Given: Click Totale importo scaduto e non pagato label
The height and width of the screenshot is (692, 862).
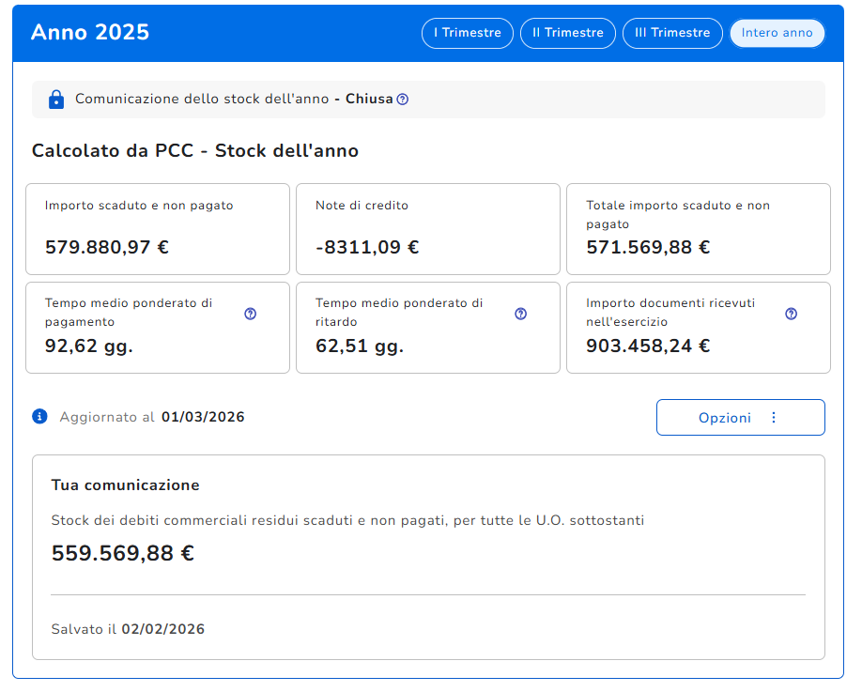Looking at the screenshot, I should 678,214.
